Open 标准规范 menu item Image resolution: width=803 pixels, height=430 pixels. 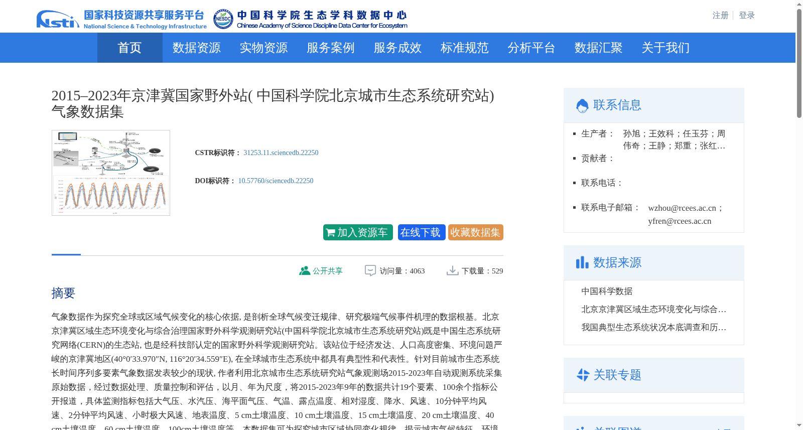tap(464, 48)
